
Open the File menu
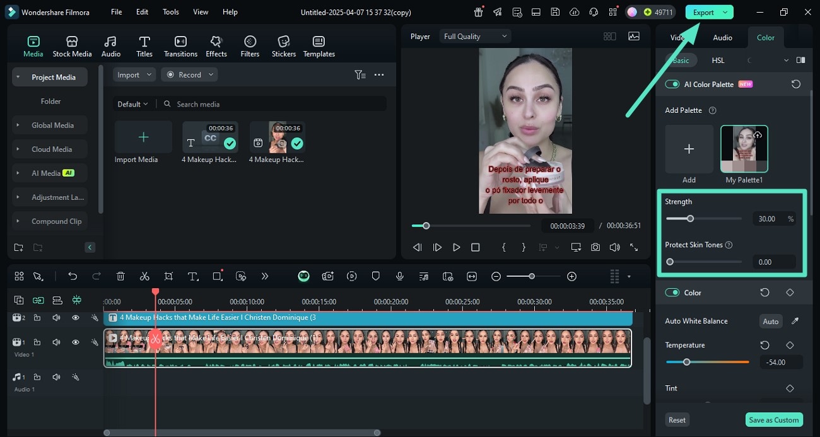tap(117, 12)
